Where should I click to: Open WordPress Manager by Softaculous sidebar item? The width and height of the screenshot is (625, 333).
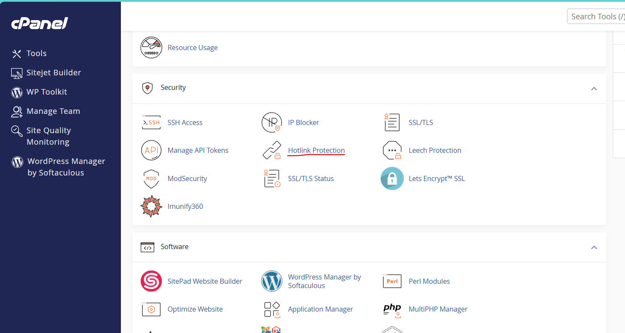[66, 167]
